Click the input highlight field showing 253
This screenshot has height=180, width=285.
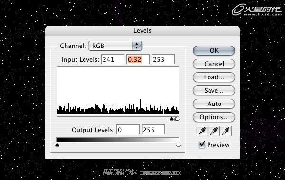pos(163,59)
